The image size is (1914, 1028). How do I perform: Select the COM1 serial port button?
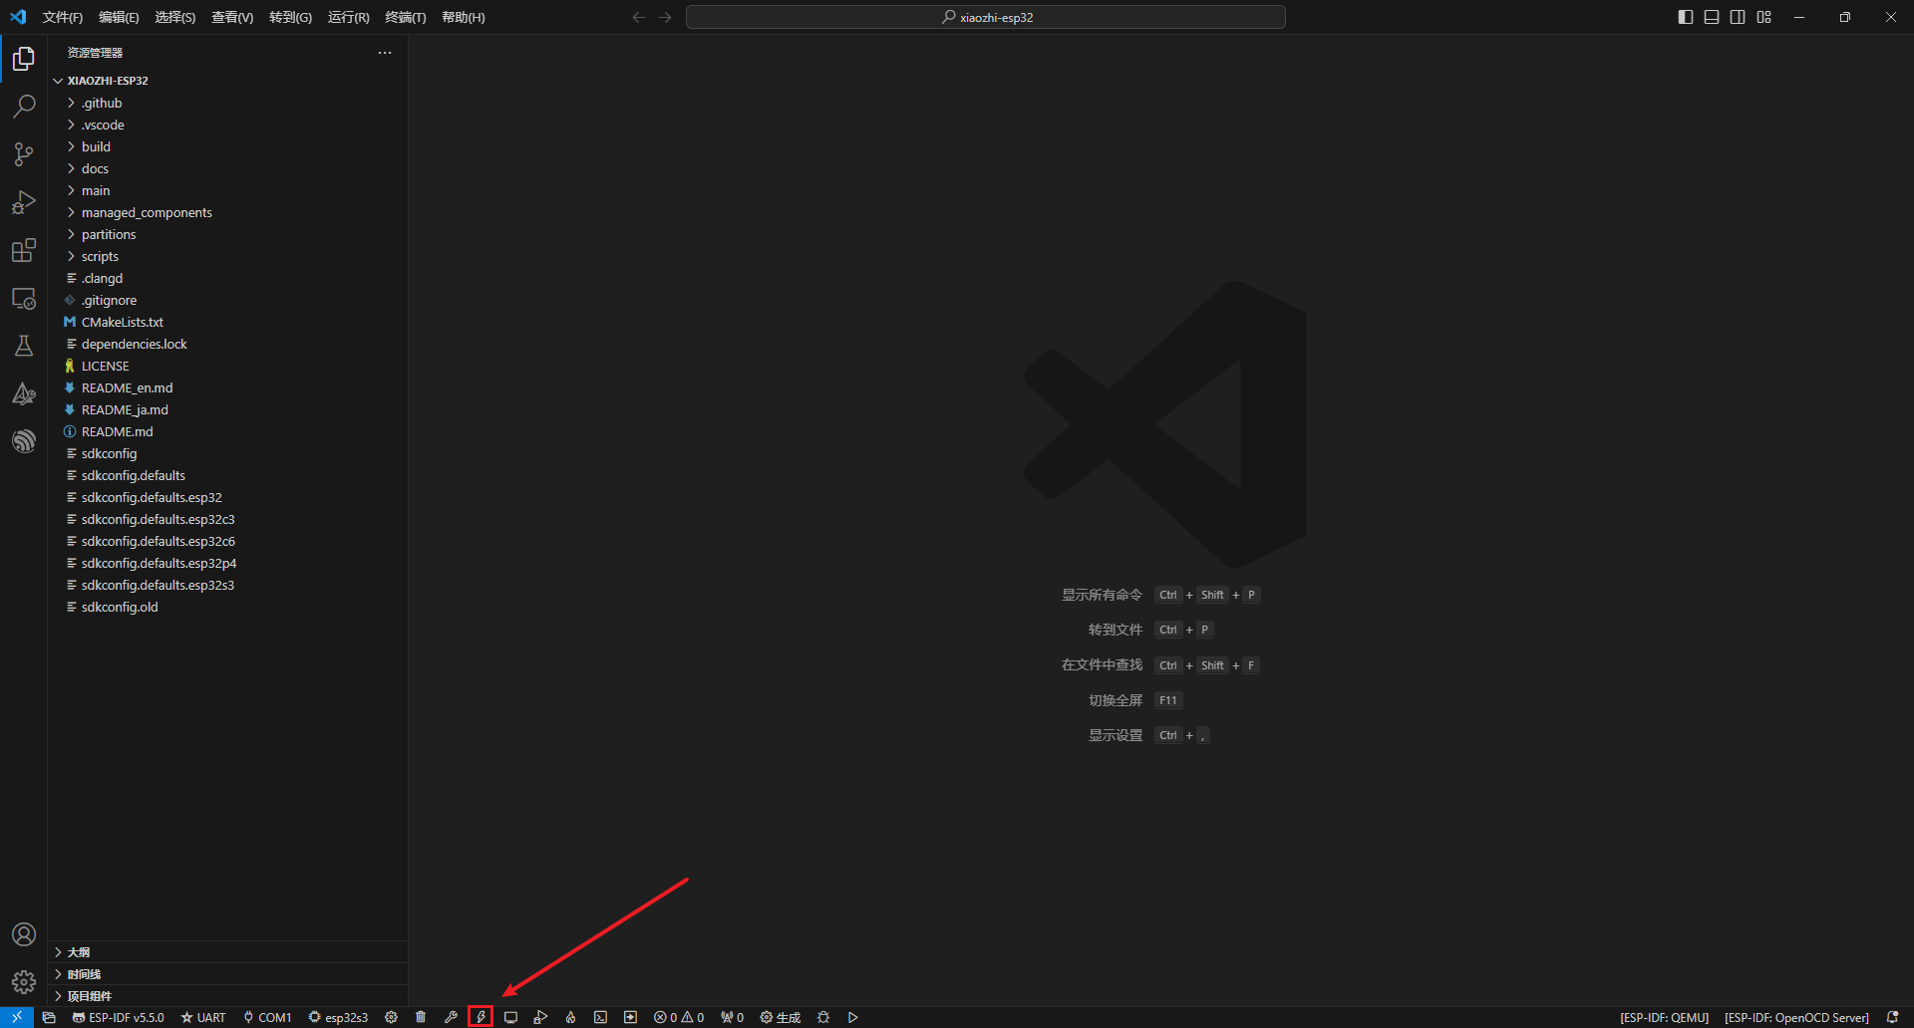pos(268,1017)
